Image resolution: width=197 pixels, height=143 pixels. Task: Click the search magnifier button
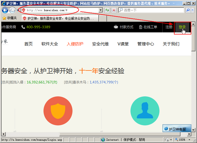[188, 10]
